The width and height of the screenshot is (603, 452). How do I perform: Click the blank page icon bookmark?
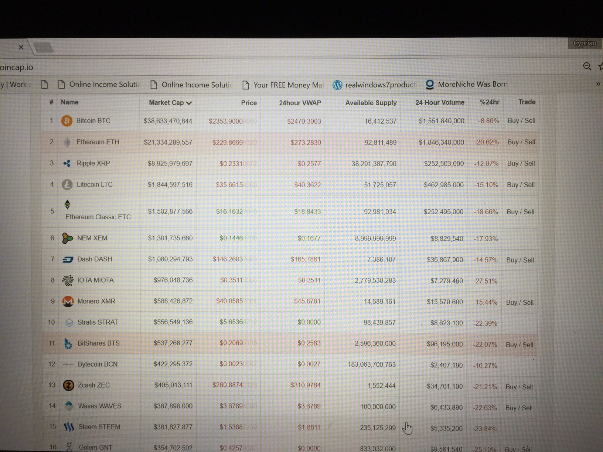[x=44, y=85]
